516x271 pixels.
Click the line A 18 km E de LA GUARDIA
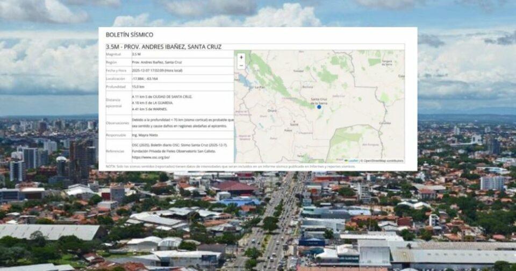point(152,103)
